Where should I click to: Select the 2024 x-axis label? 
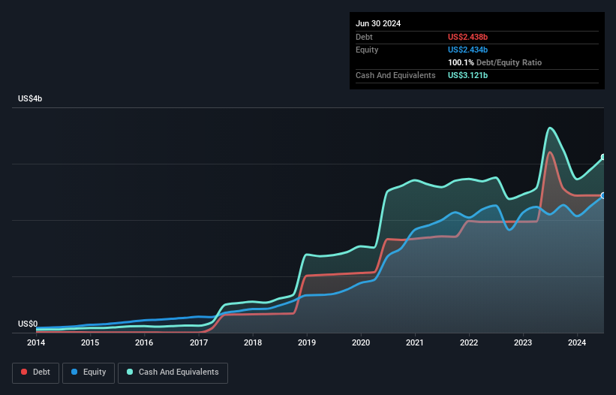[x=577, y=342]
